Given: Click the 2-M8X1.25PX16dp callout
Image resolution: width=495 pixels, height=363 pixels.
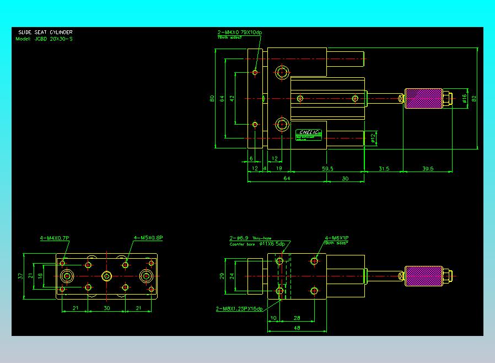Looking at the screenshot, I should [239, 309].
